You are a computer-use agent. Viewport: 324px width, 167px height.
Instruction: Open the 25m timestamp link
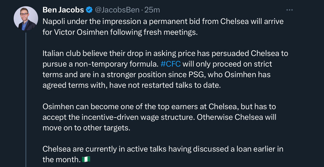coord(152,10)
